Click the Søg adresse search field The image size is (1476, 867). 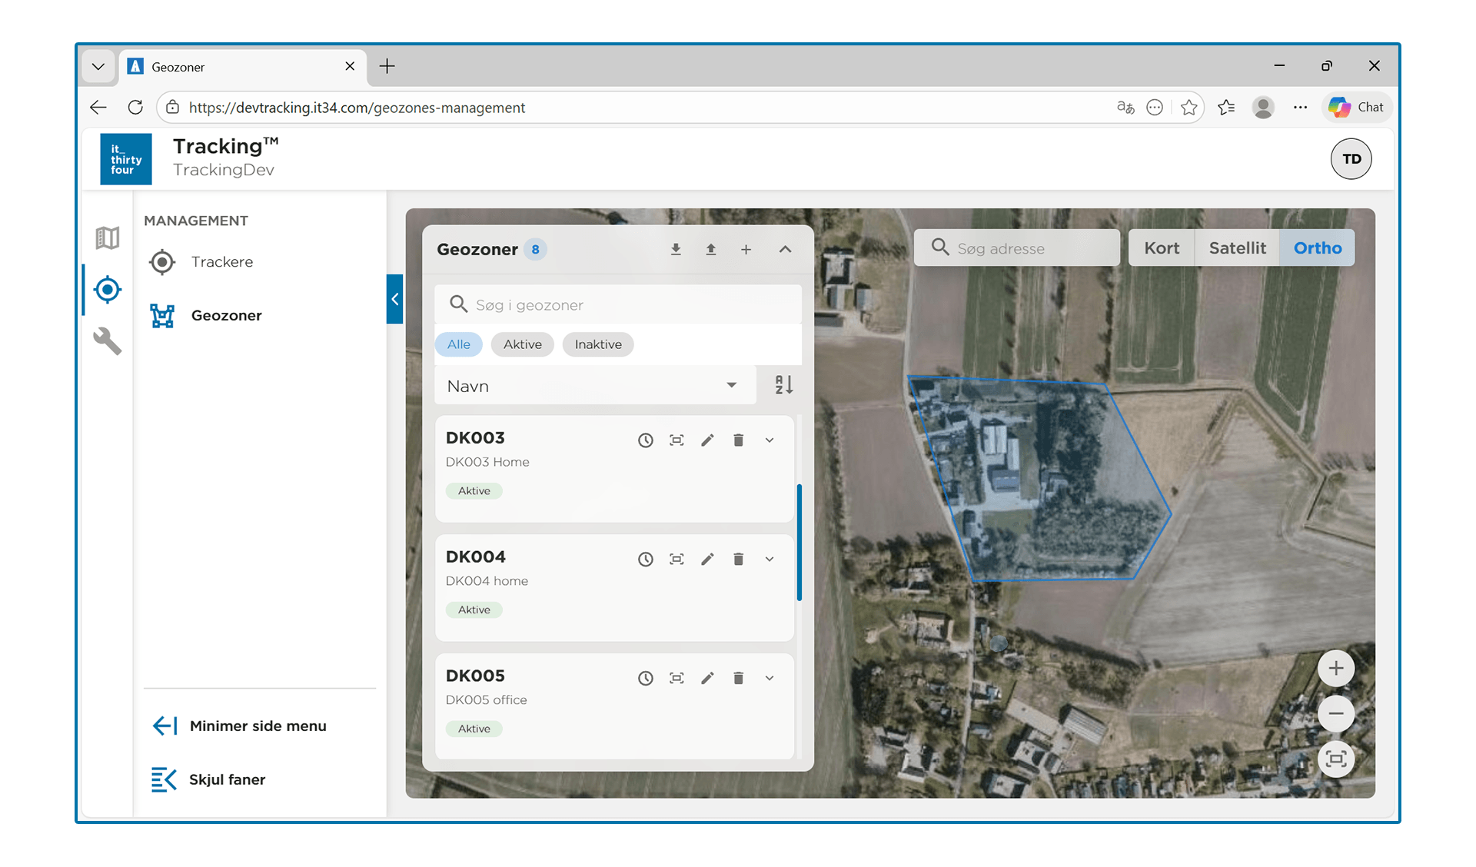pos(1030,248)
